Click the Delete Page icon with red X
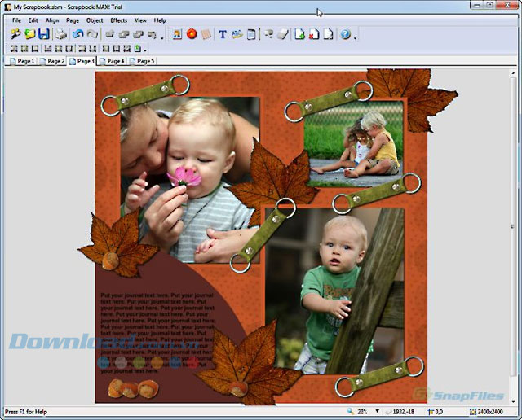The image size is (522, 420). click(313, 34)
